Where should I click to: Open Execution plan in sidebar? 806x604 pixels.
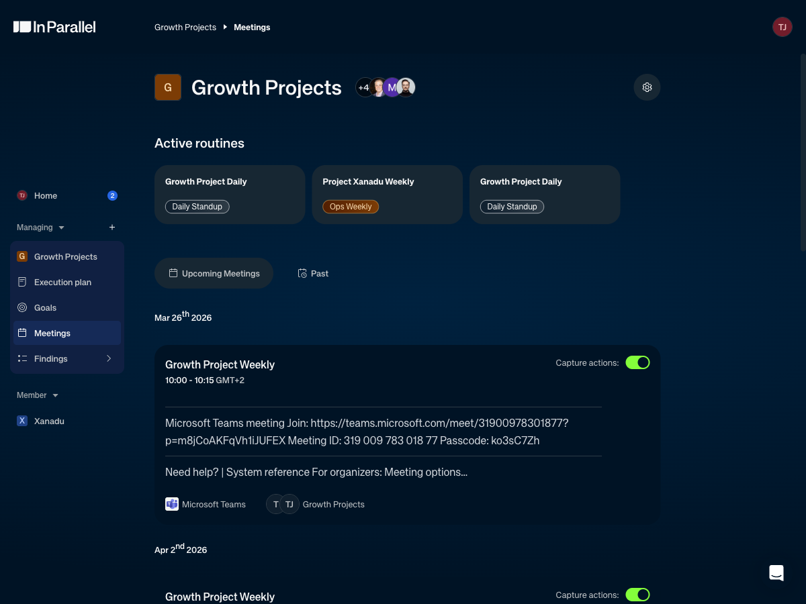pos(62,282)
